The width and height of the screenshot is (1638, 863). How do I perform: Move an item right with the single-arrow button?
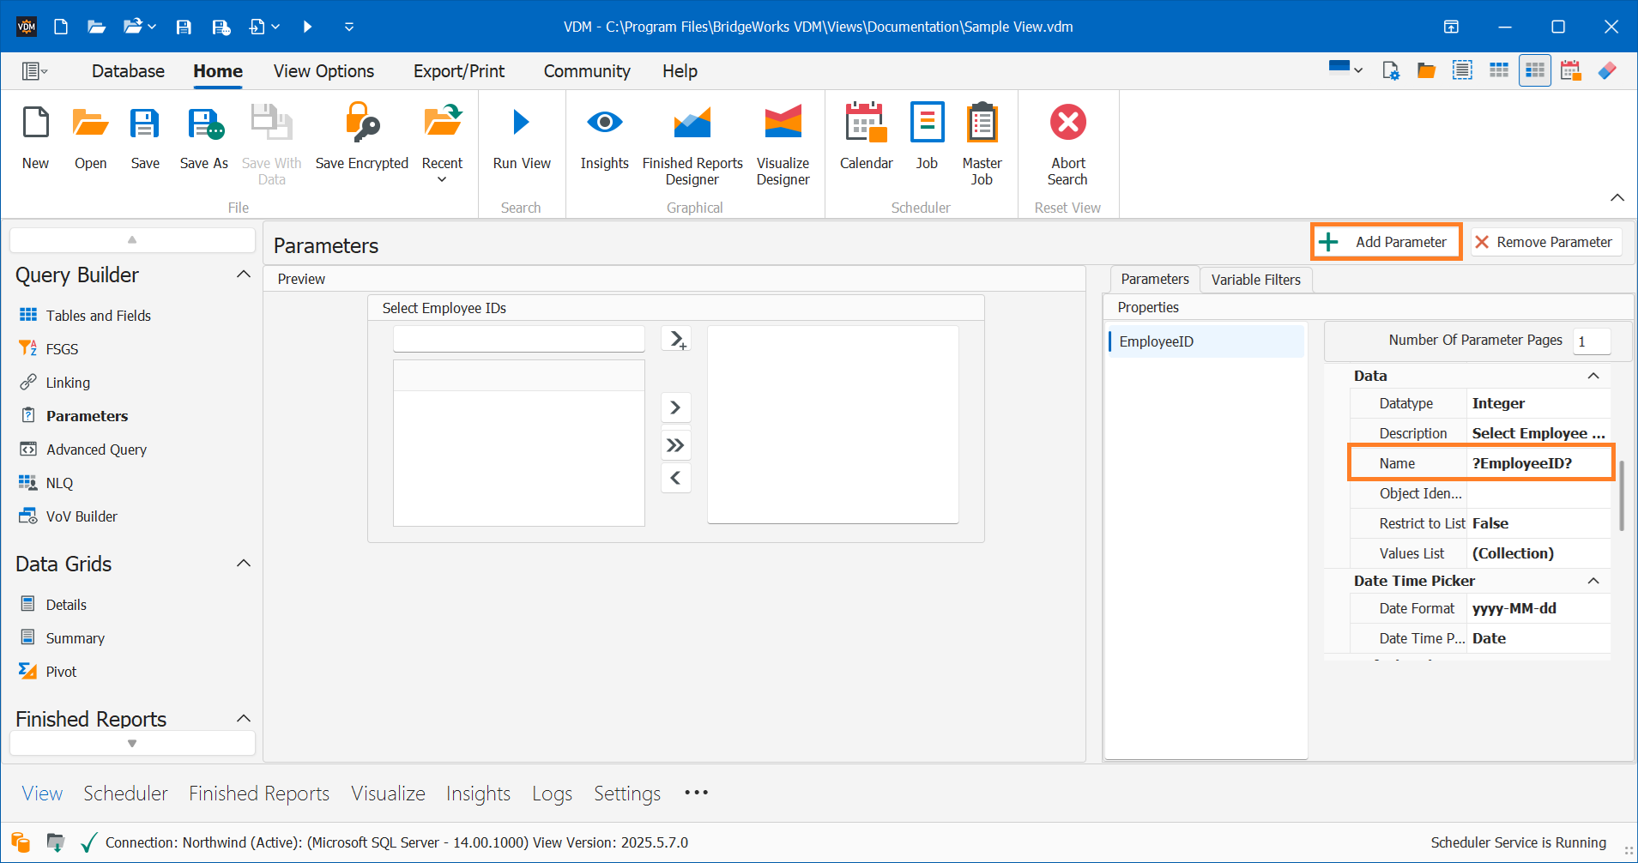(675, 407)
